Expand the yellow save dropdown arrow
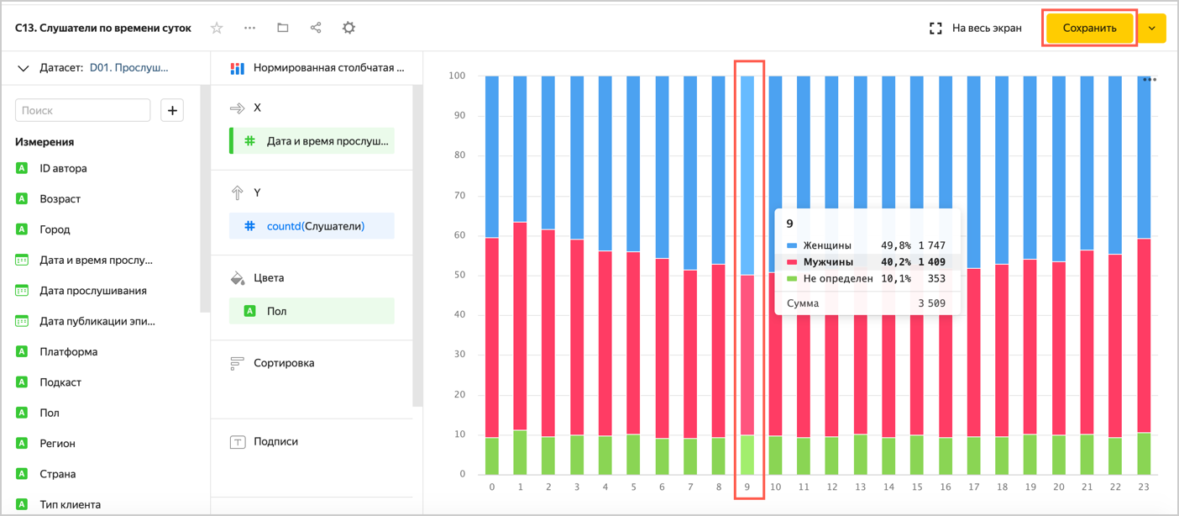1179x516 pixels. [1152, 29]
